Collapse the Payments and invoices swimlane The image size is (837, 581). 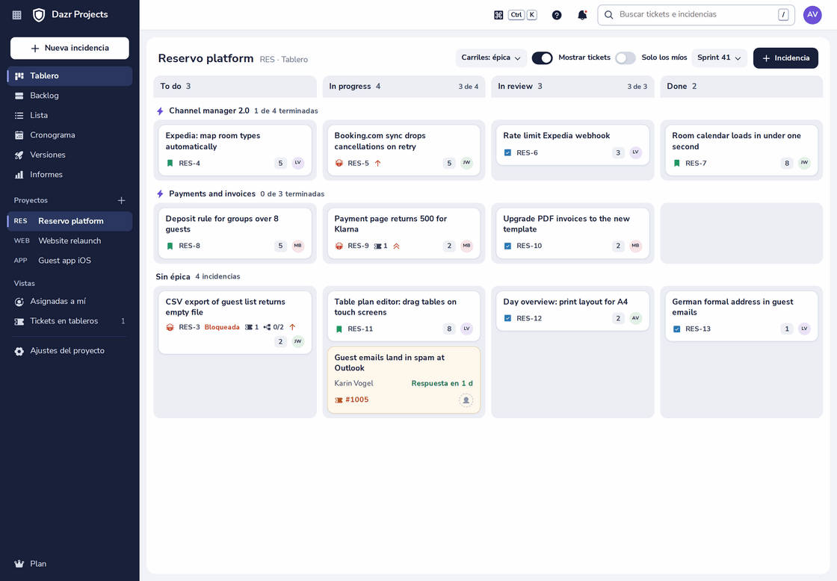(212, 193)
